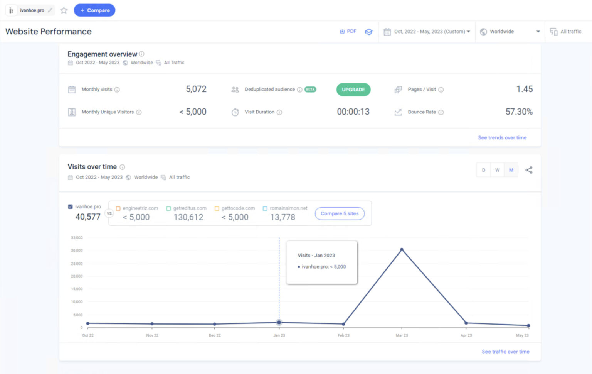Click the info icon beside Engagement overview

[x=141, y=54]
